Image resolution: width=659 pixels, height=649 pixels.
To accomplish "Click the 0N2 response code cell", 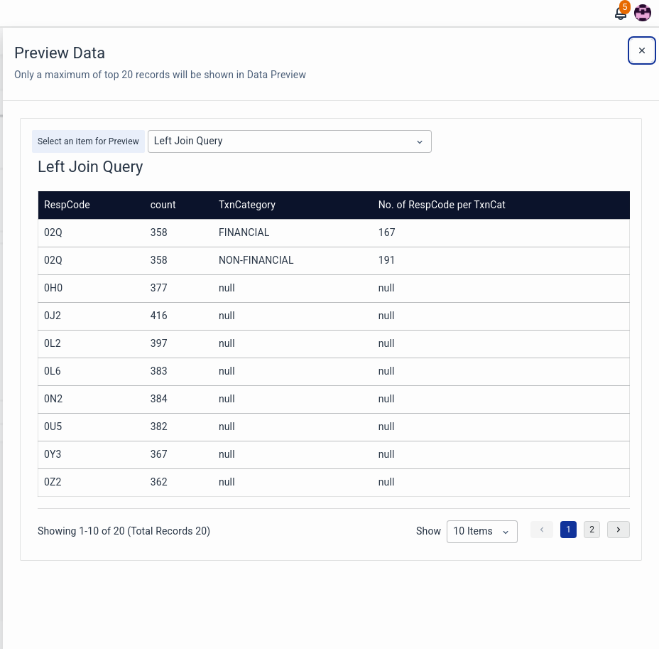I will (53, 399).
